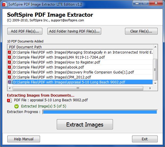
Task: Click horizontal scrollbar right arrow
Action: click(x=150, y=88)
